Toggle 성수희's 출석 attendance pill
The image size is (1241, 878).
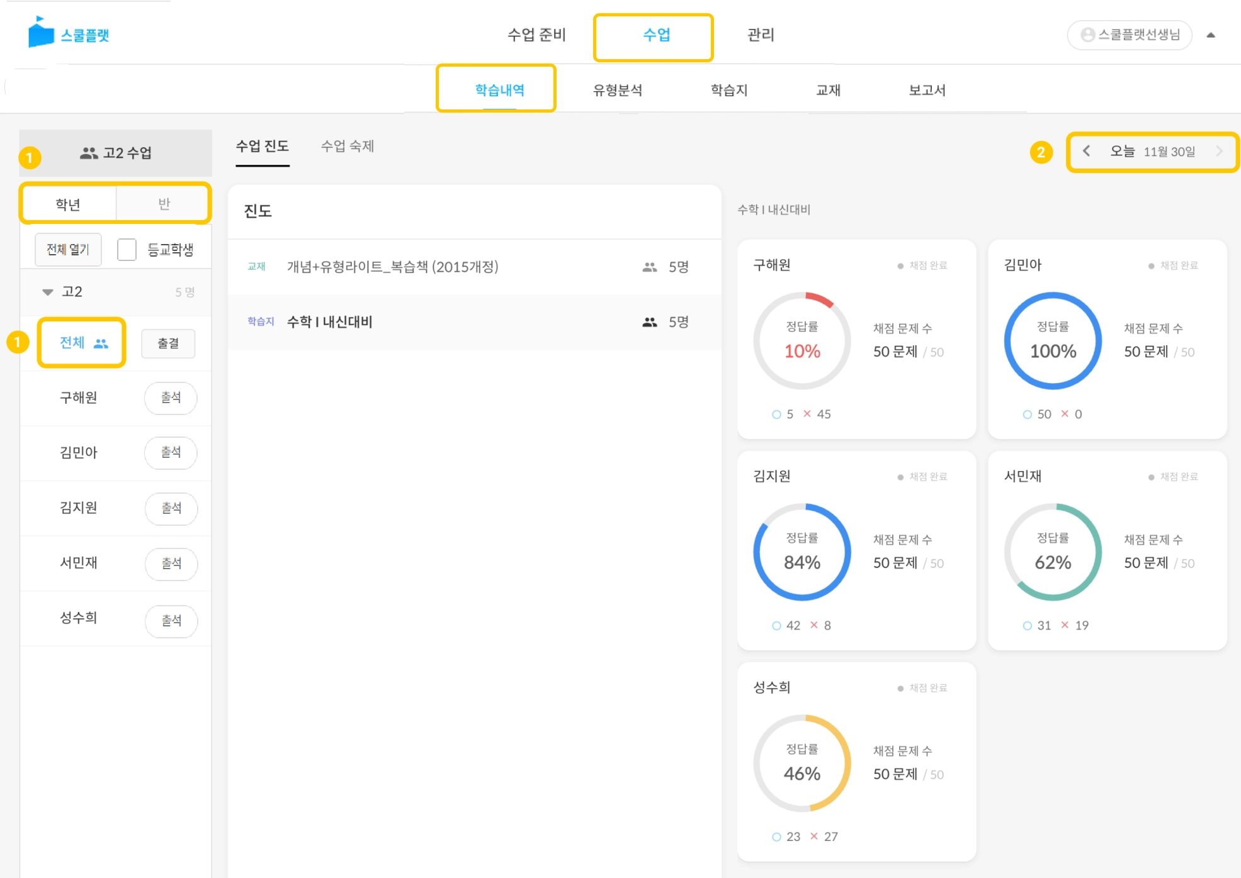coord(171,621)
